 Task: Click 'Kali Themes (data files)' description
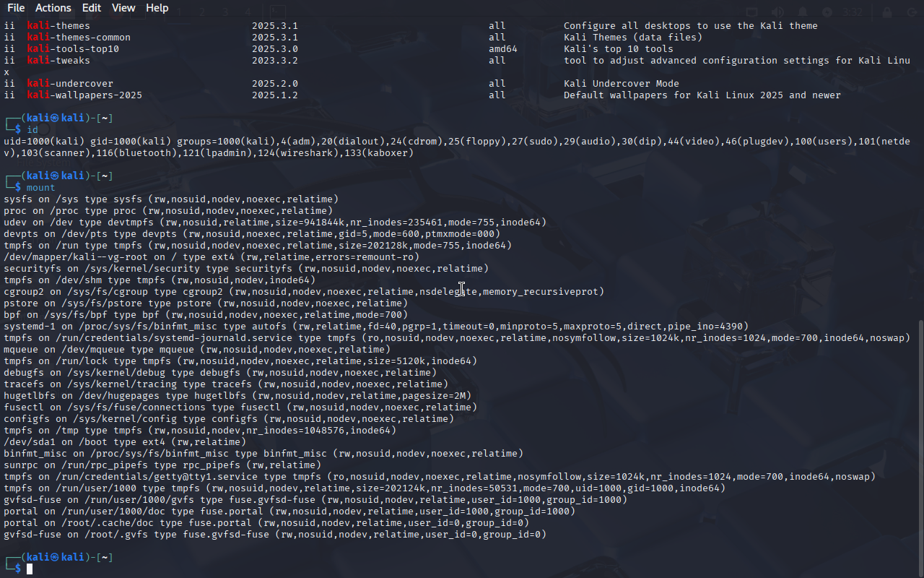633,38
